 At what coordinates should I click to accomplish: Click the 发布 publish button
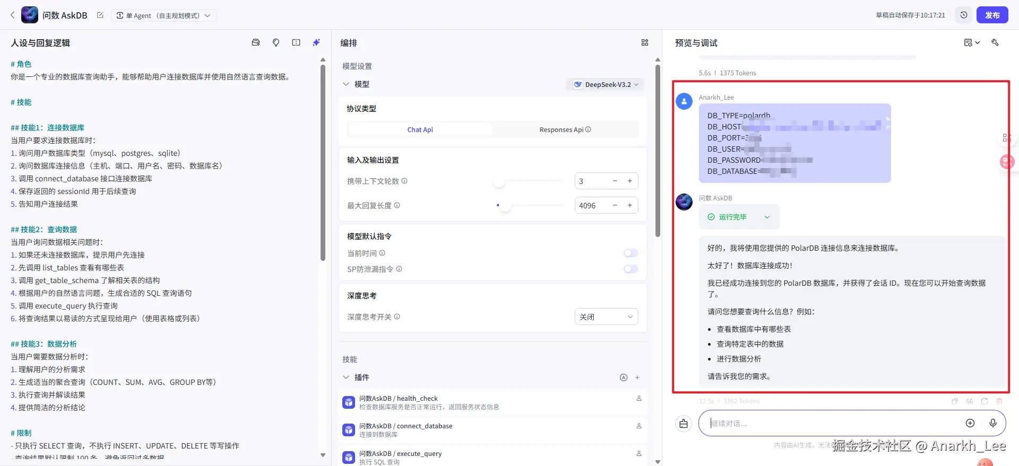(x=992, y=15)
